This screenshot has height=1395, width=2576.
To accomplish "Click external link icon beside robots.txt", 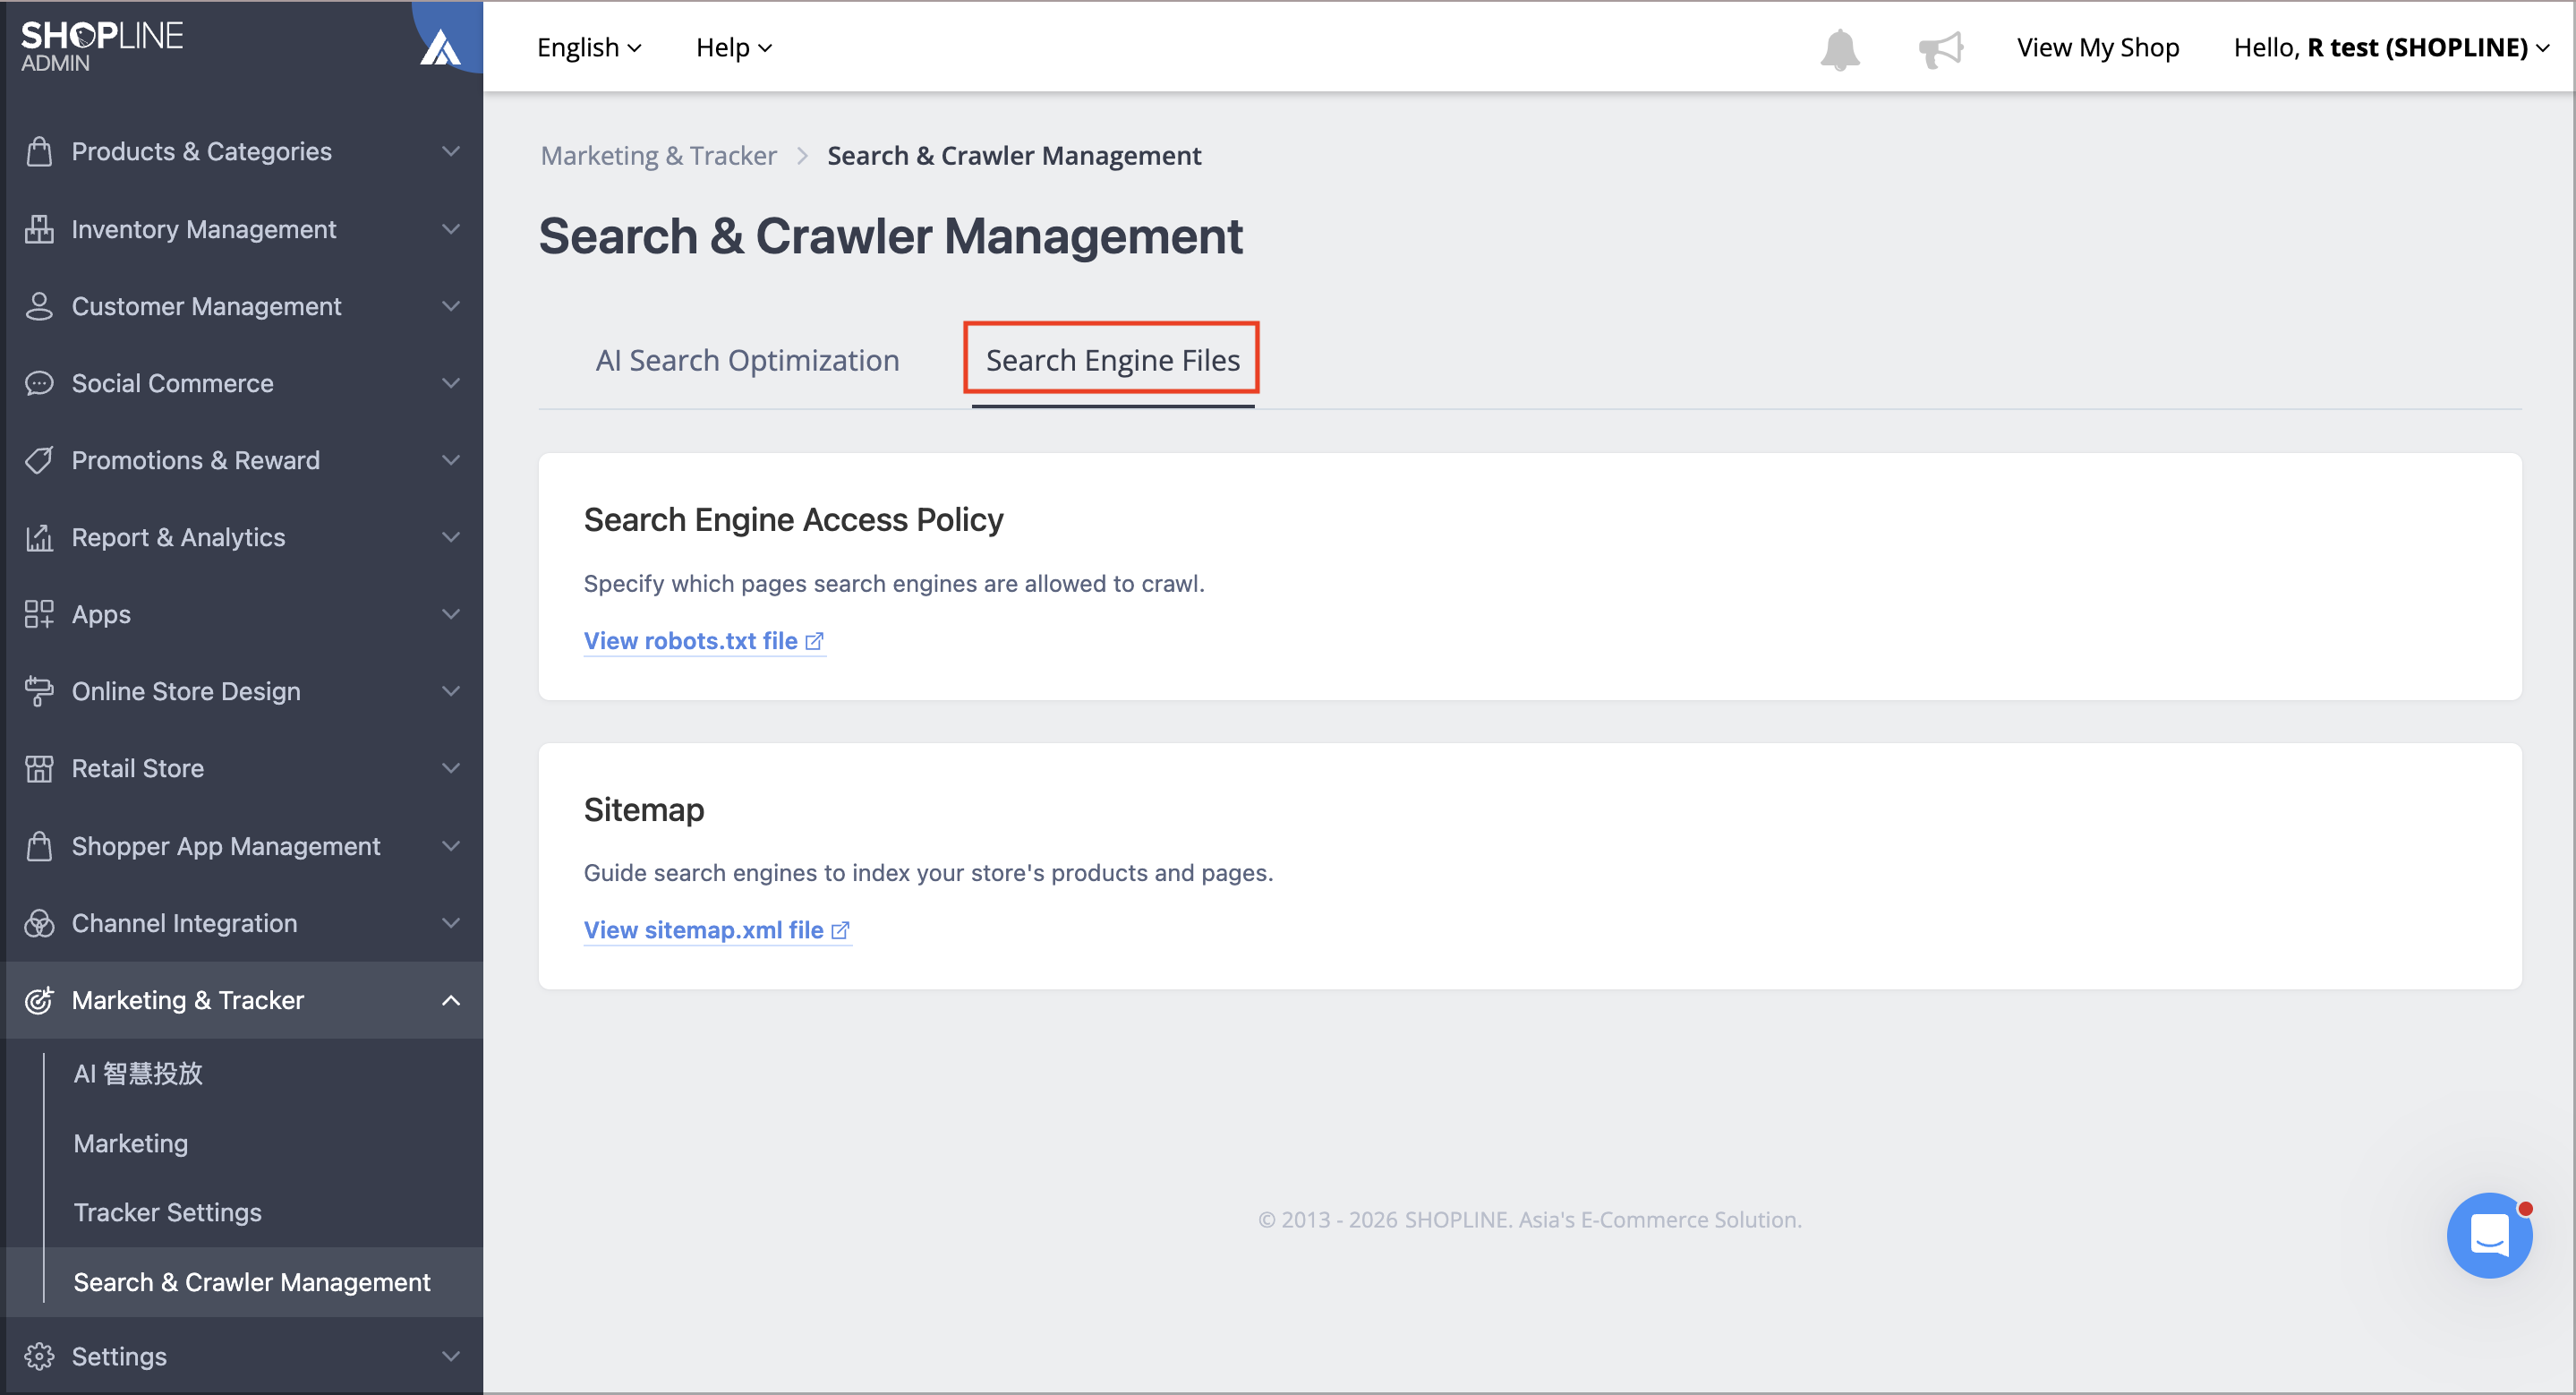I will (814, 641).
